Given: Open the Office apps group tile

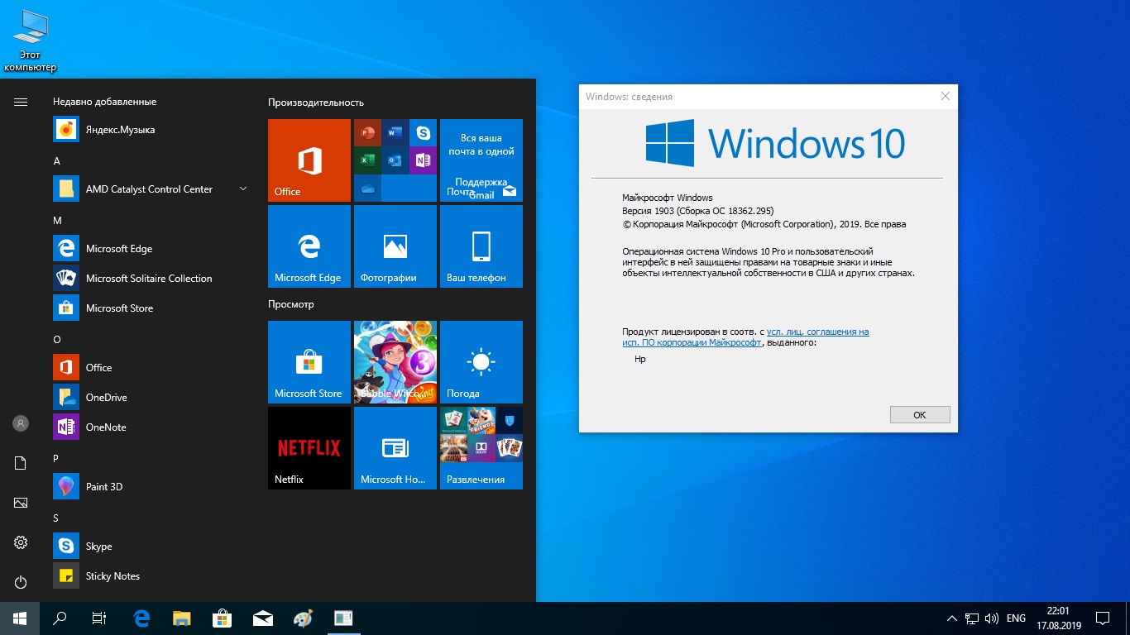Looking at the screenshot, I should pos(395,160).
